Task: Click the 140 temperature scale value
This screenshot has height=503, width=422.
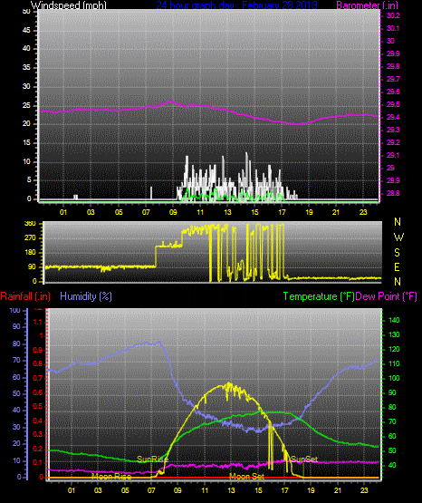Action: point(394,320)
